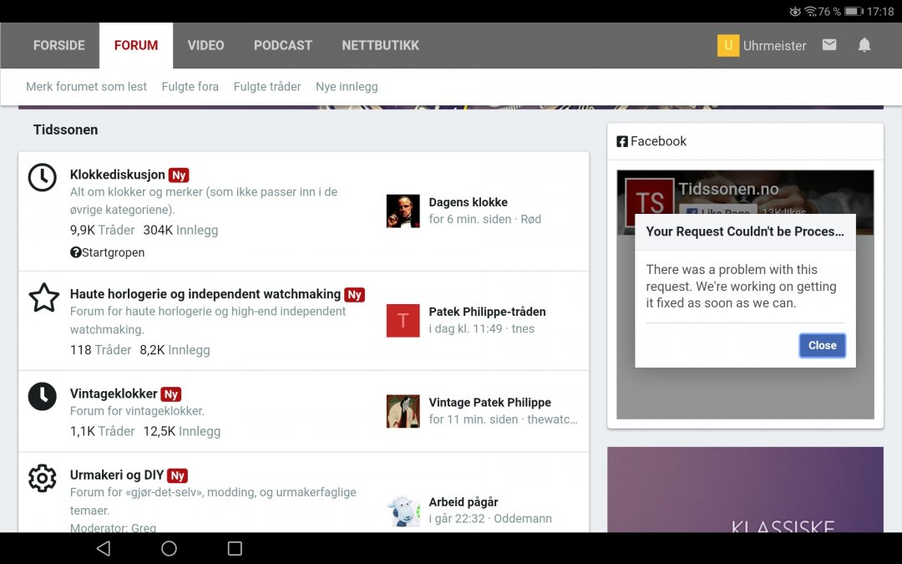This screenshot has width=902, height=564.
Task: Open the 'Nye innlegg' link
Action: tap(347, 86)
